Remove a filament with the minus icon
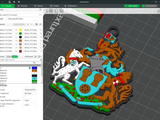The height and width of the screenshot is (120, 160). 32,24
